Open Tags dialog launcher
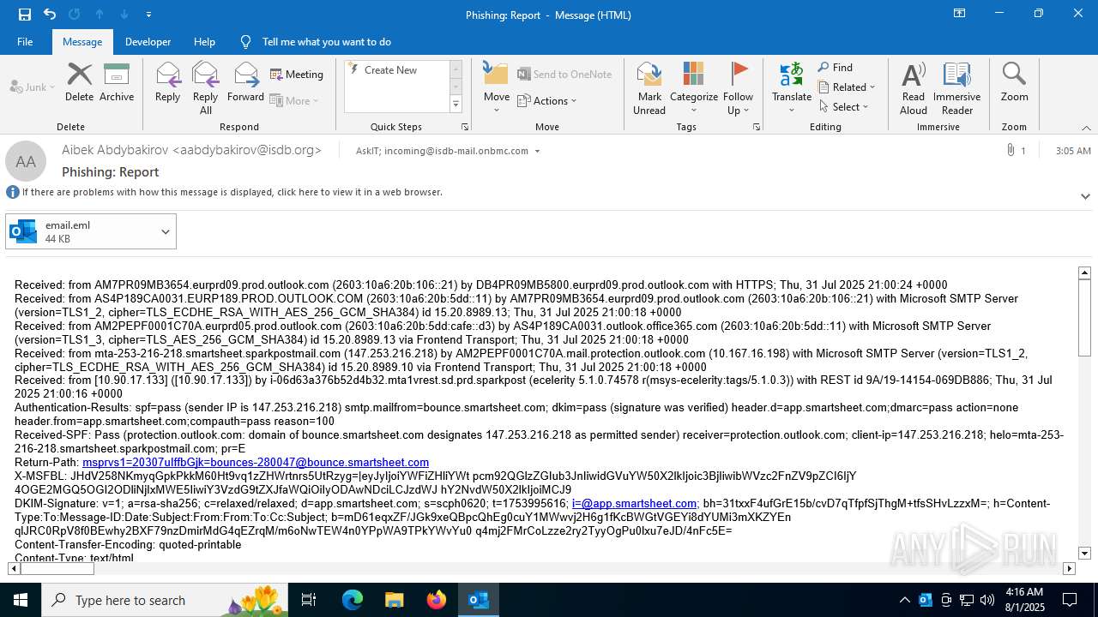Screen dimensions: 1098x617 [x=757, y=127]
